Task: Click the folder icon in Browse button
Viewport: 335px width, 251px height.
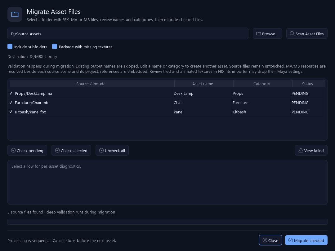Action: (x=258, y=34)
